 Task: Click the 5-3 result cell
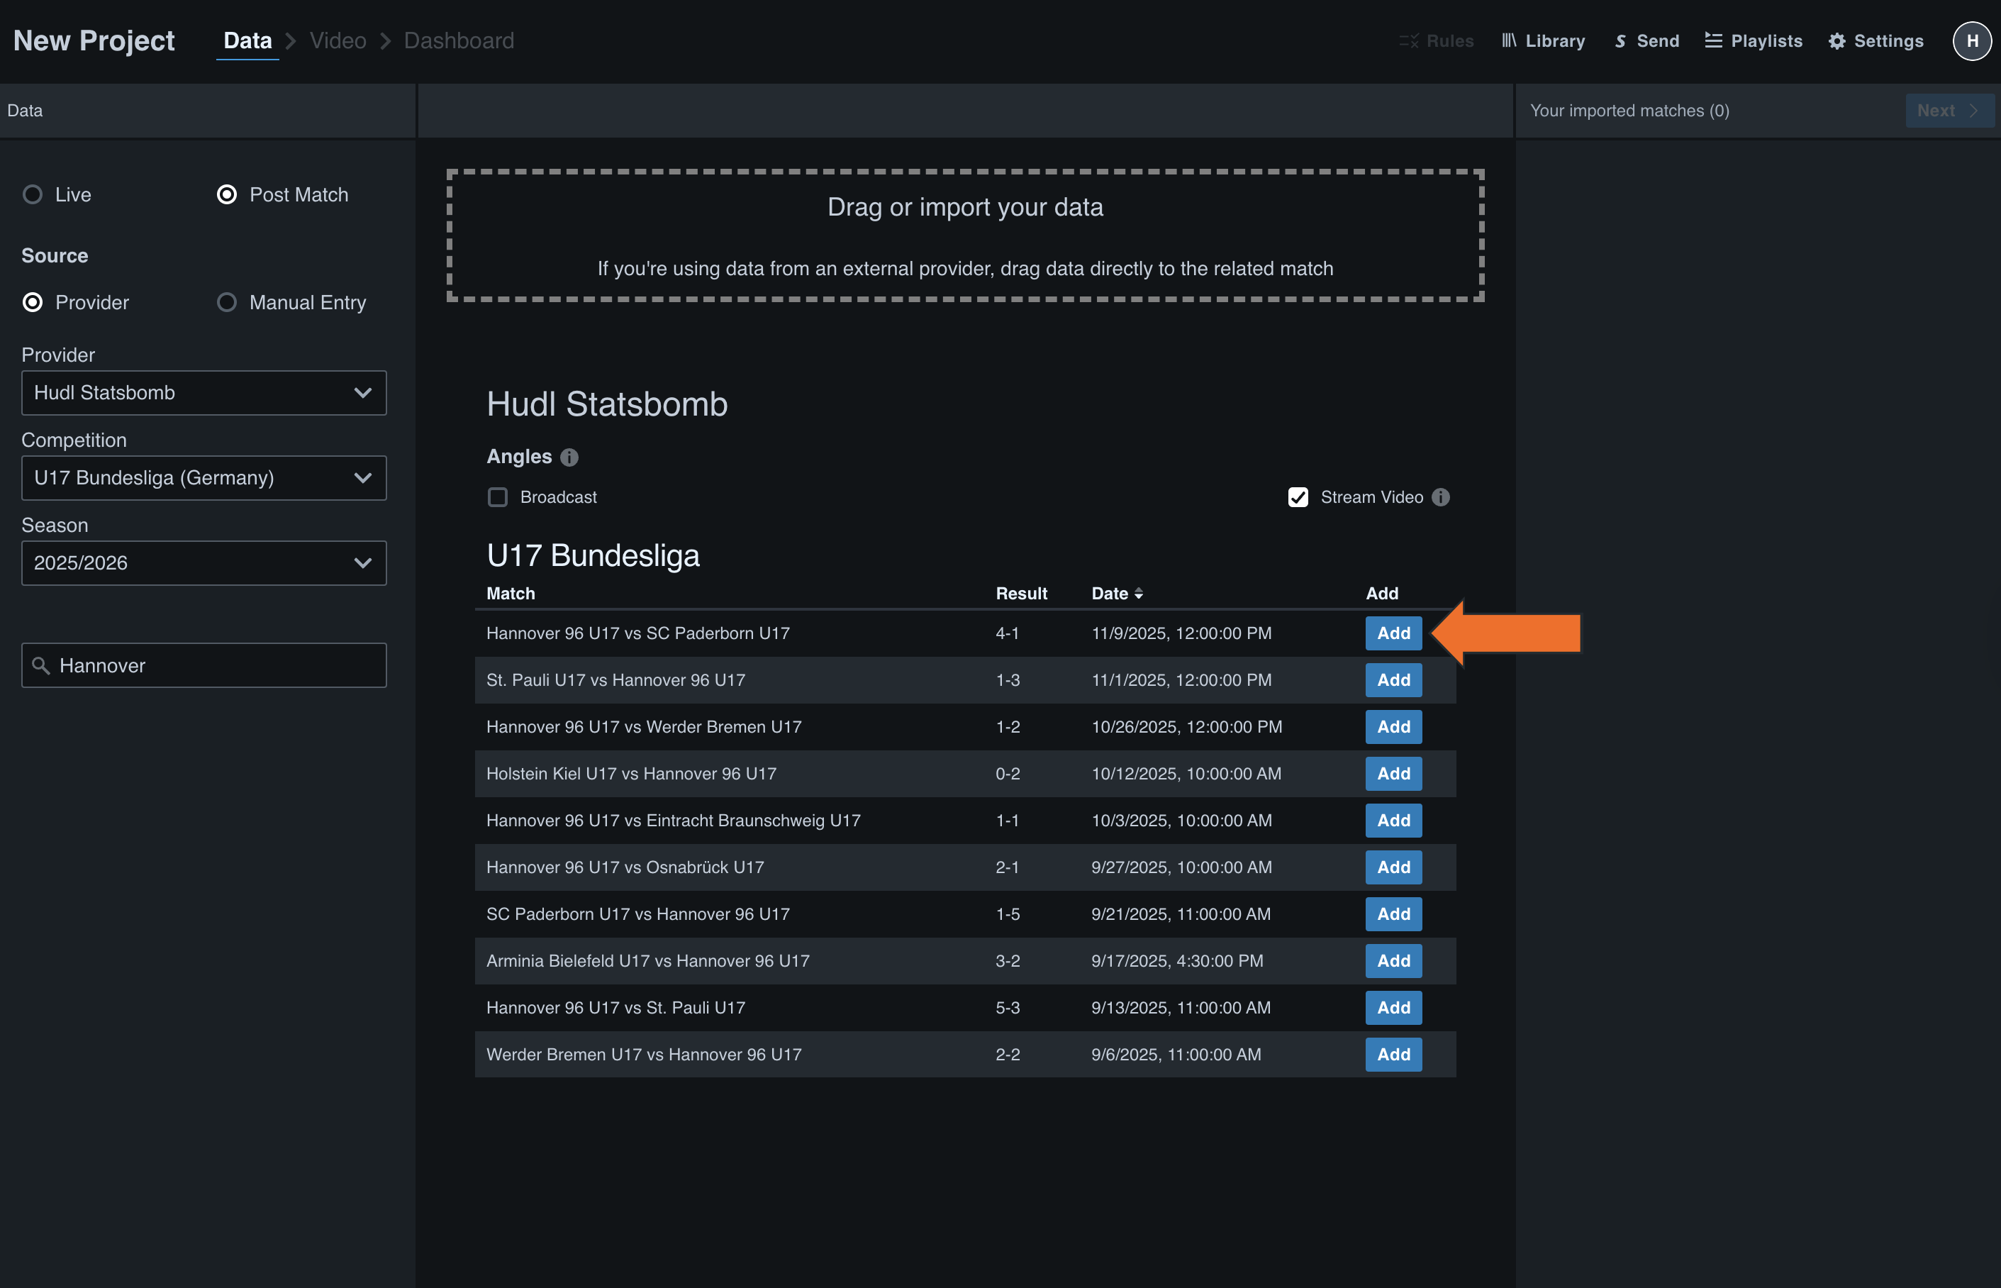click(1008, 1009)
